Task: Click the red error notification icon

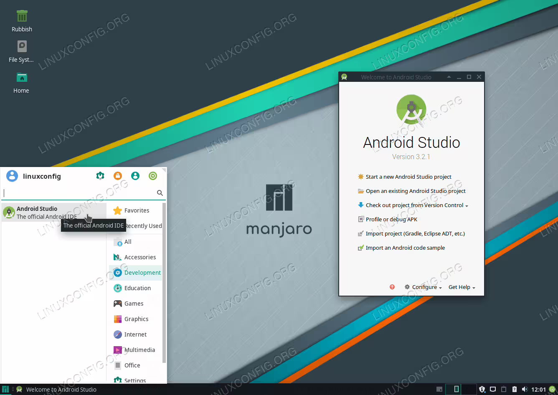Action: tap(392, 287)
